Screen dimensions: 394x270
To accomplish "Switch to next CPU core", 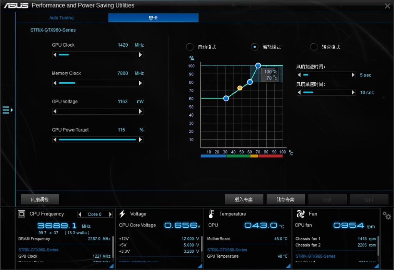I will coord(110,214).
